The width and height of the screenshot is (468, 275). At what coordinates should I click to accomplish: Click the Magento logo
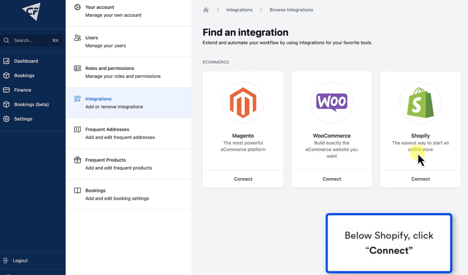(x=243, y=103)
